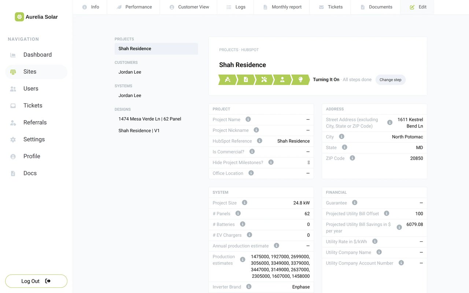The image size is (469, 293).
Task: Switch to the Performance tab
Action: coord(134,7)
